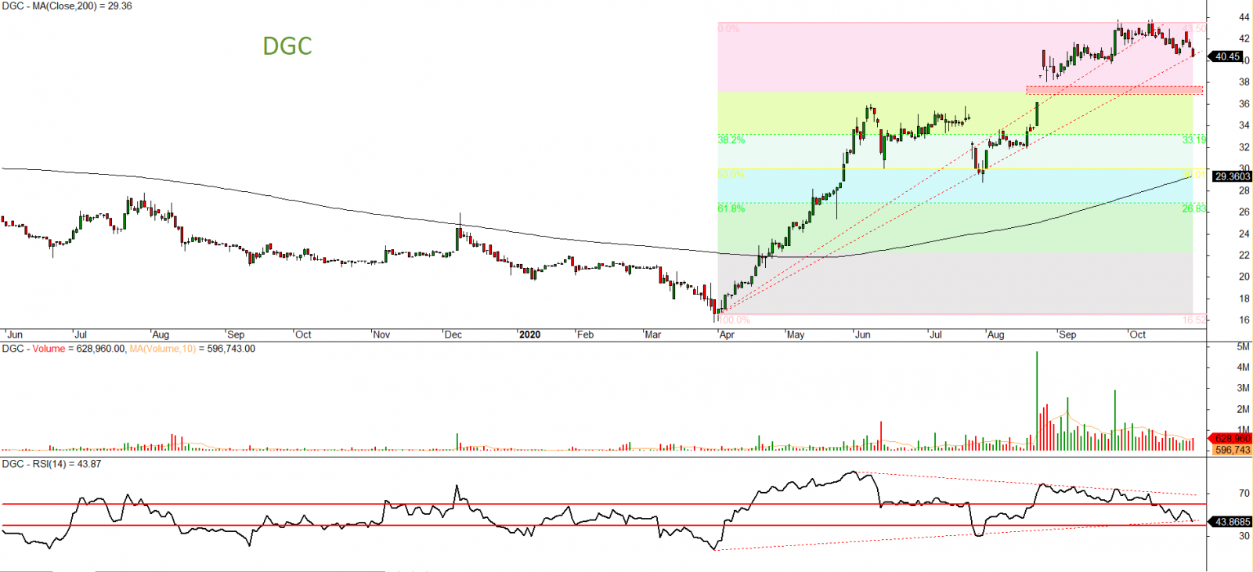This screenshot has height=572, width=1253.
Task: Click the '70' level on RSI axis
Action: [x=1244, y=493]
